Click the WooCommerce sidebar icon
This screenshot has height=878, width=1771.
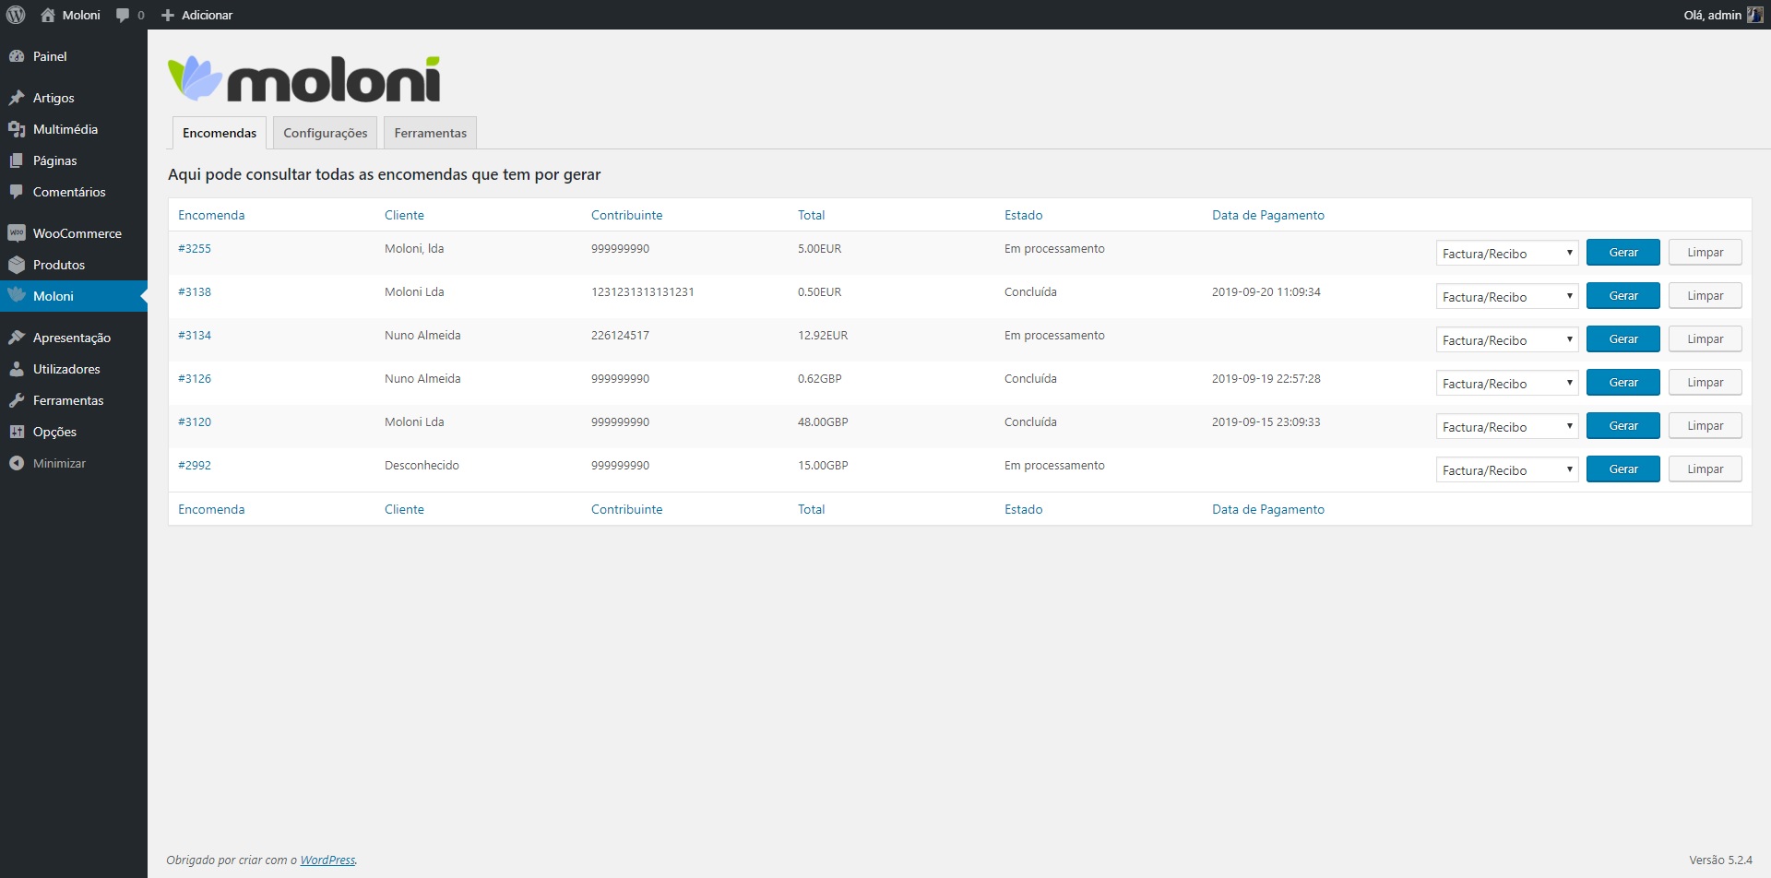coord(17,233)
